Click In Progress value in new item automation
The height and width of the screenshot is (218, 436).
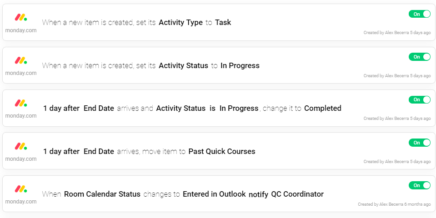(240, 65)
